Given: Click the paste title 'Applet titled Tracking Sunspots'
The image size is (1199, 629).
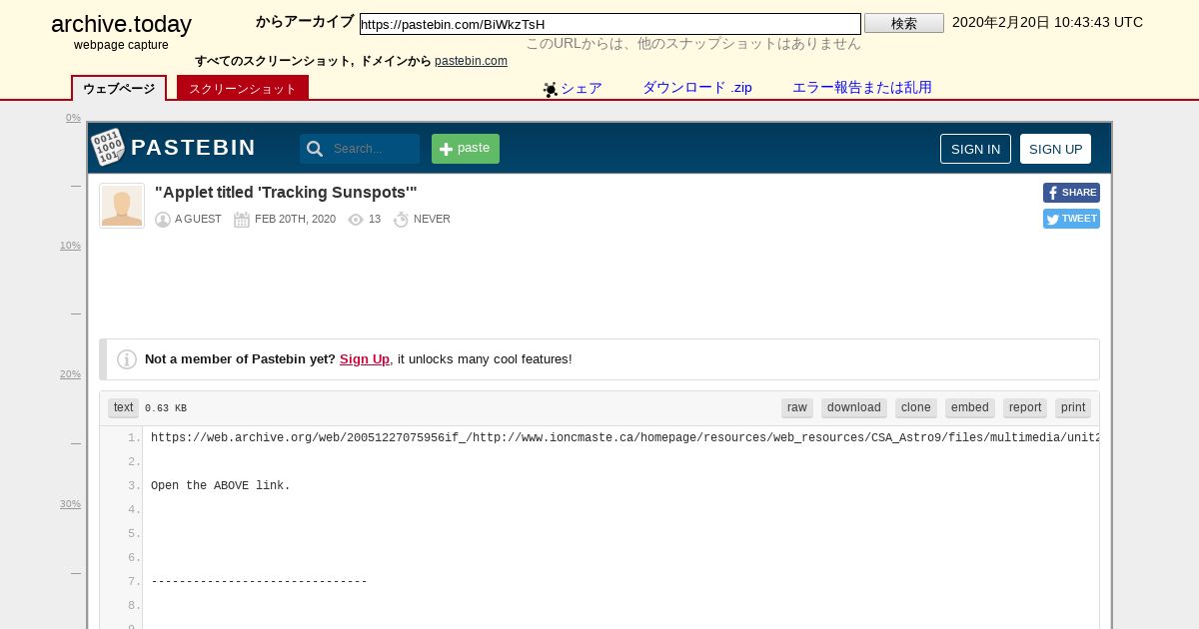Looking at the screenshot, I should [x=286, y=193].
